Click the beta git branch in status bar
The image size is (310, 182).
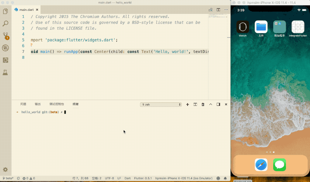tap(8, 178)
